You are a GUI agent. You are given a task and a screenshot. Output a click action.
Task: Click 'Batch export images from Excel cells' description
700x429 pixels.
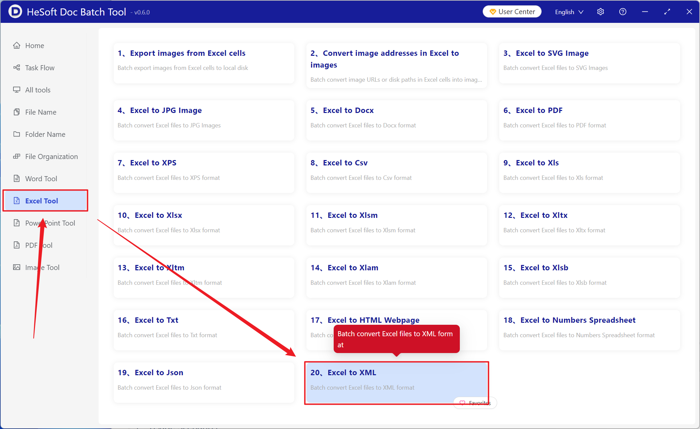[x=183, y=68]
